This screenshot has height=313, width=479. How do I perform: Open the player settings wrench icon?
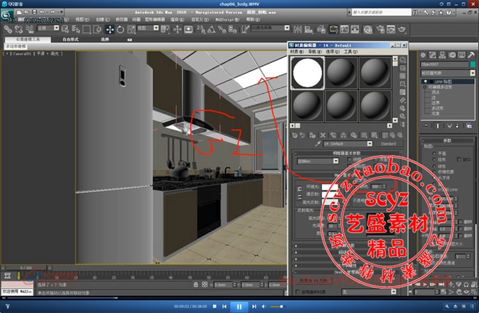coord(447,306)
